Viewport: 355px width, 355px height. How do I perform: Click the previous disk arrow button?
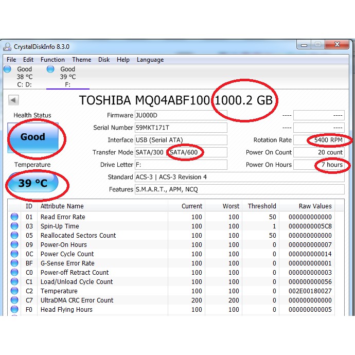(x=14, y=100)
